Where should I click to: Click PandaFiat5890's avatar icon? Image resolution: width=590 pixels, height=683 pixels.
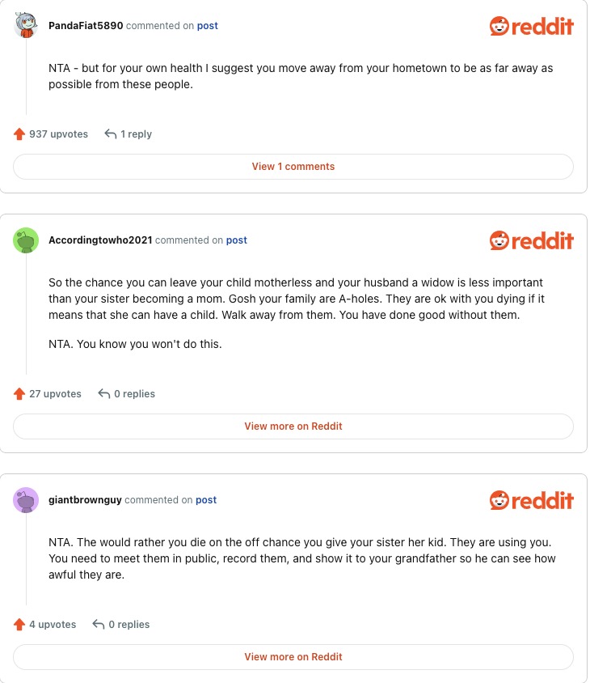tap(27, 26)
